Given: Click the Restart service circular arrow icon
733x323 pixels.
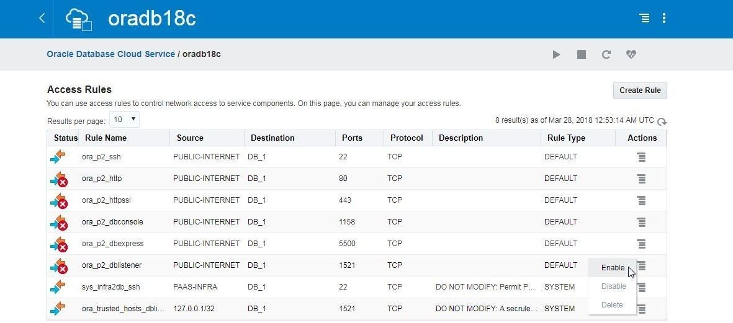Looking at the screenshot, I should coord(606,55).
